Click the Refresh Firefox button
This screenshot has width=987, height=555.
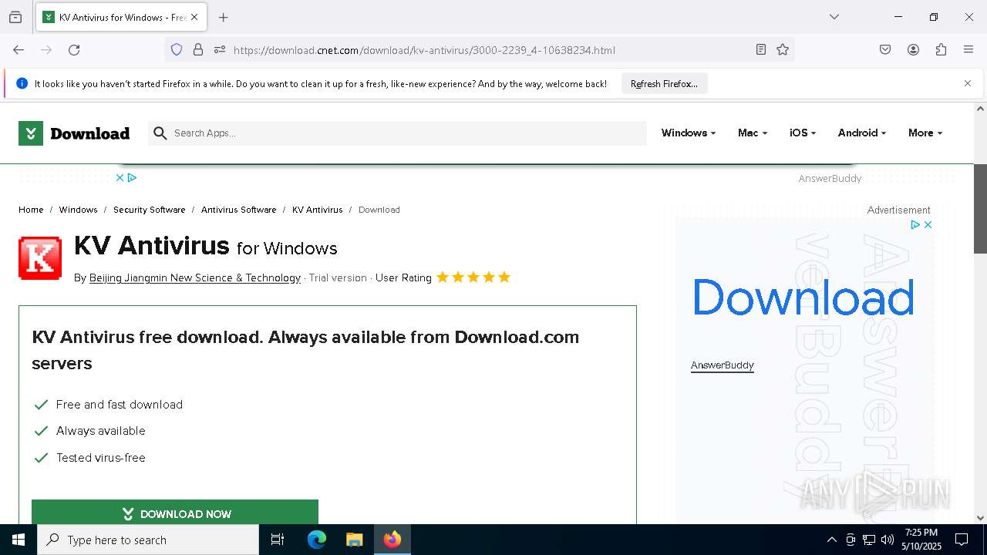664,84
